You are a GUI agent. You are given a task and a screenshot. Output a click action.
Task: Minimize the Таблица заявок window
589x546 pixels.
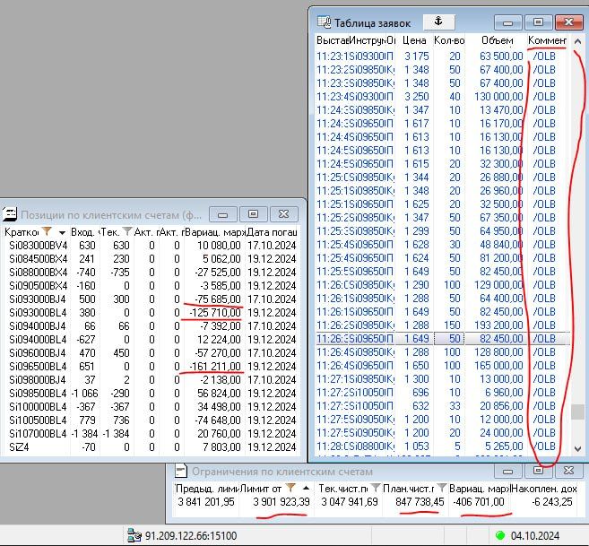coord(507,22)
